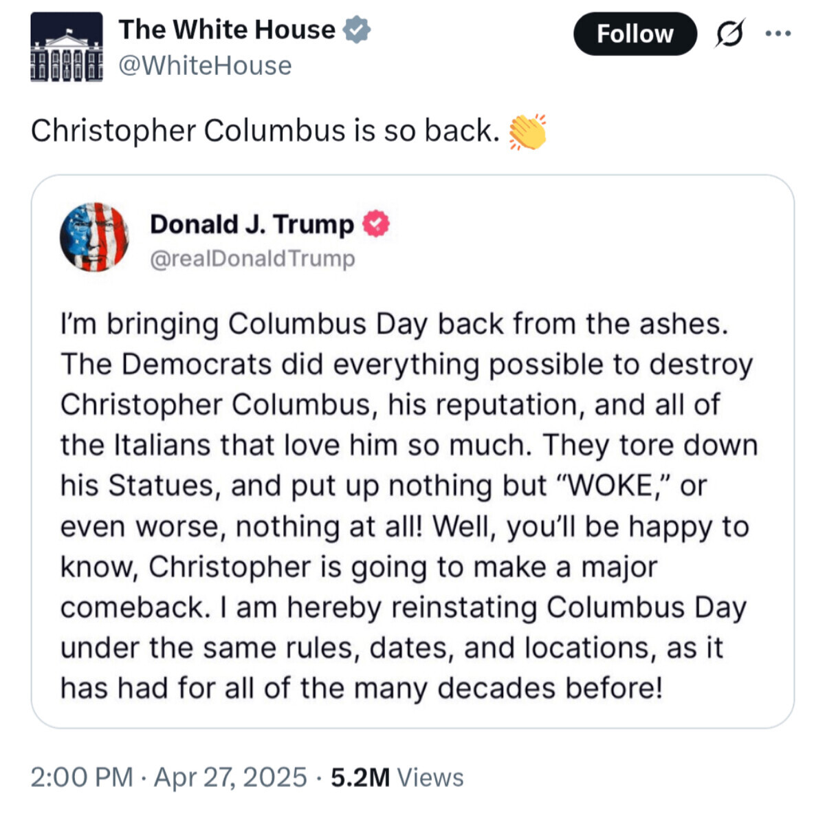Click the "Apr 27, 2025" post date

click(230, 777)
